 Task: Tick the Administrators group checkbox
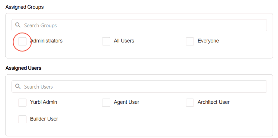point(22,41)
